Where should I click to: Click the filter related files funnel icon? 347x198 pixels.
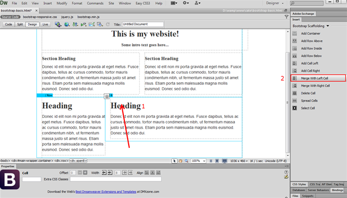[x=286, y=17]
